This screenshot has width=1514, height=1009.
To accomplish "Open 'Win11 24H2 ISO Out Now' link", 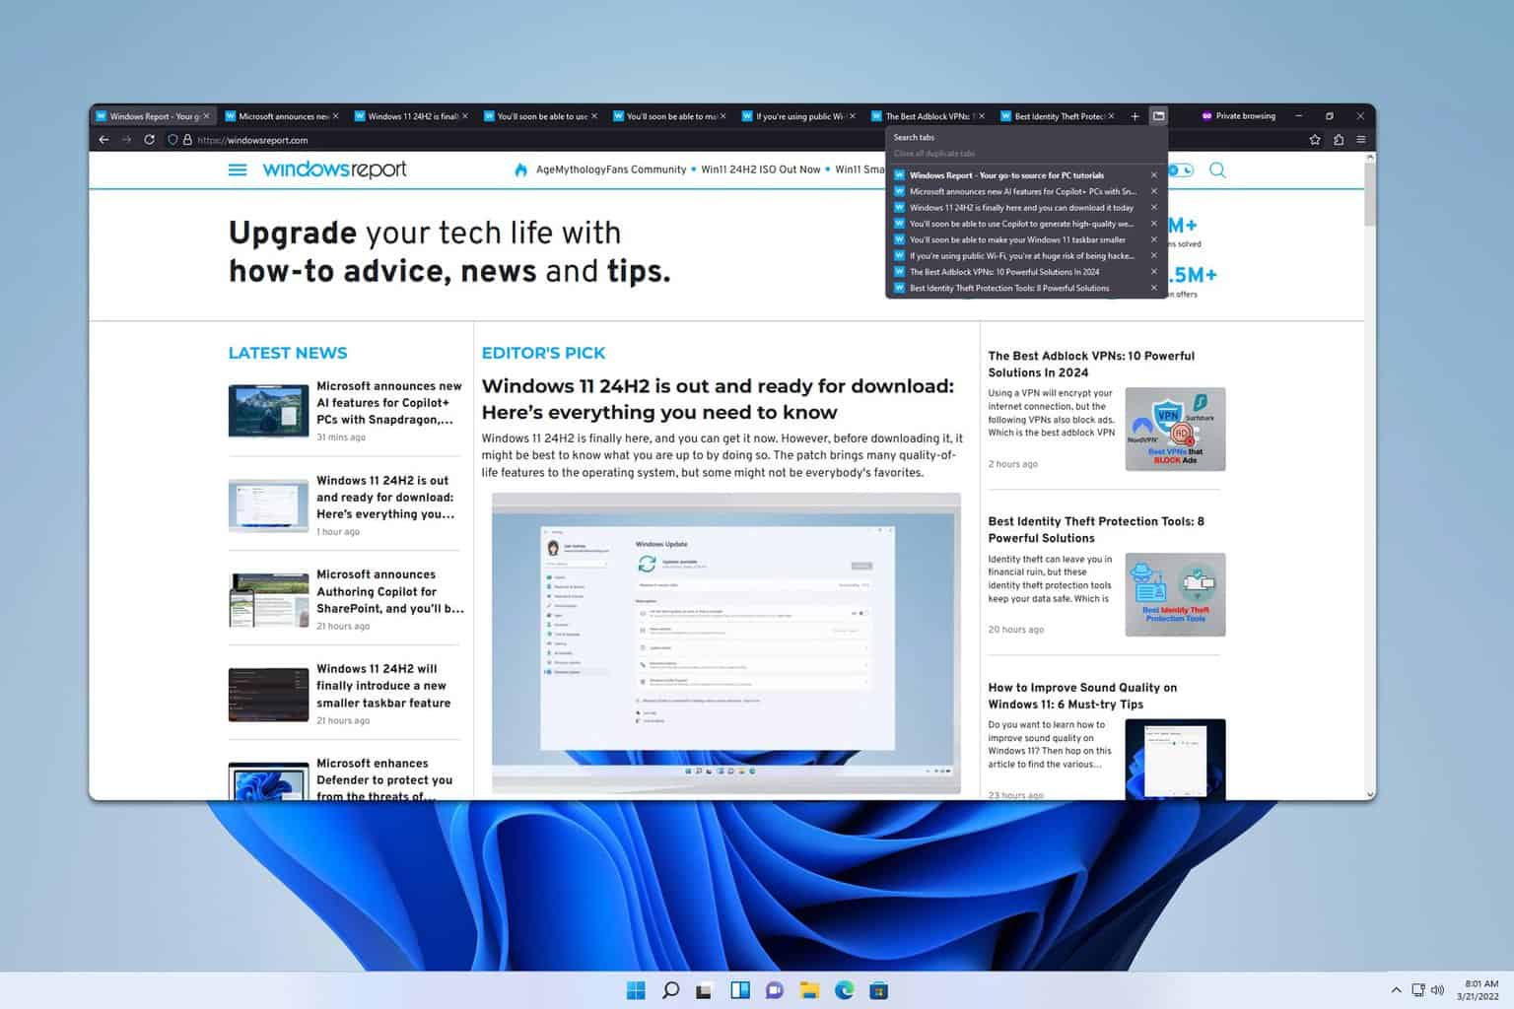I will (x=760, y=169).
